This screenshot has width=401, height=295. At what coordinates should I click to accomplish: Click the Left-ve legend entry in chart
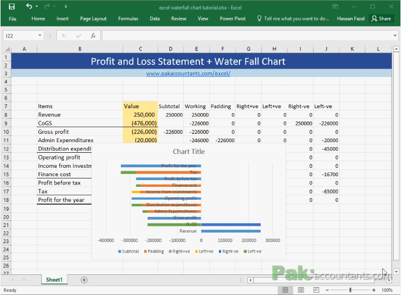[253, 252]
